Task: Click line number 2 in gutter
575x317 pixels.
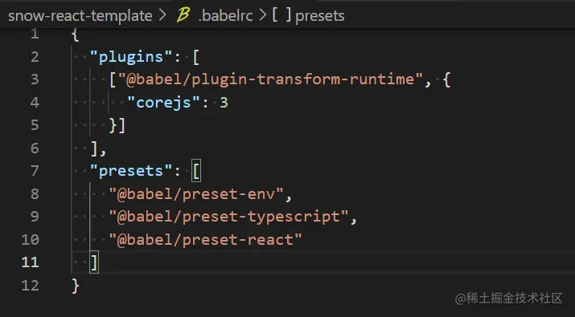Action: point(35,57)
